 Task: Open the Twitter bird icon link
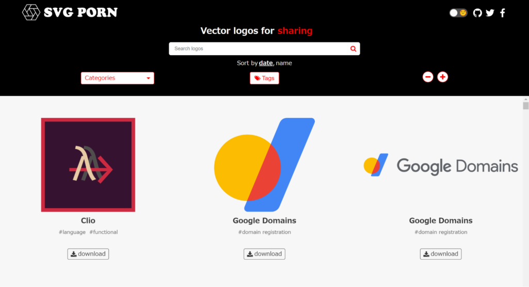tap(490, 13)
